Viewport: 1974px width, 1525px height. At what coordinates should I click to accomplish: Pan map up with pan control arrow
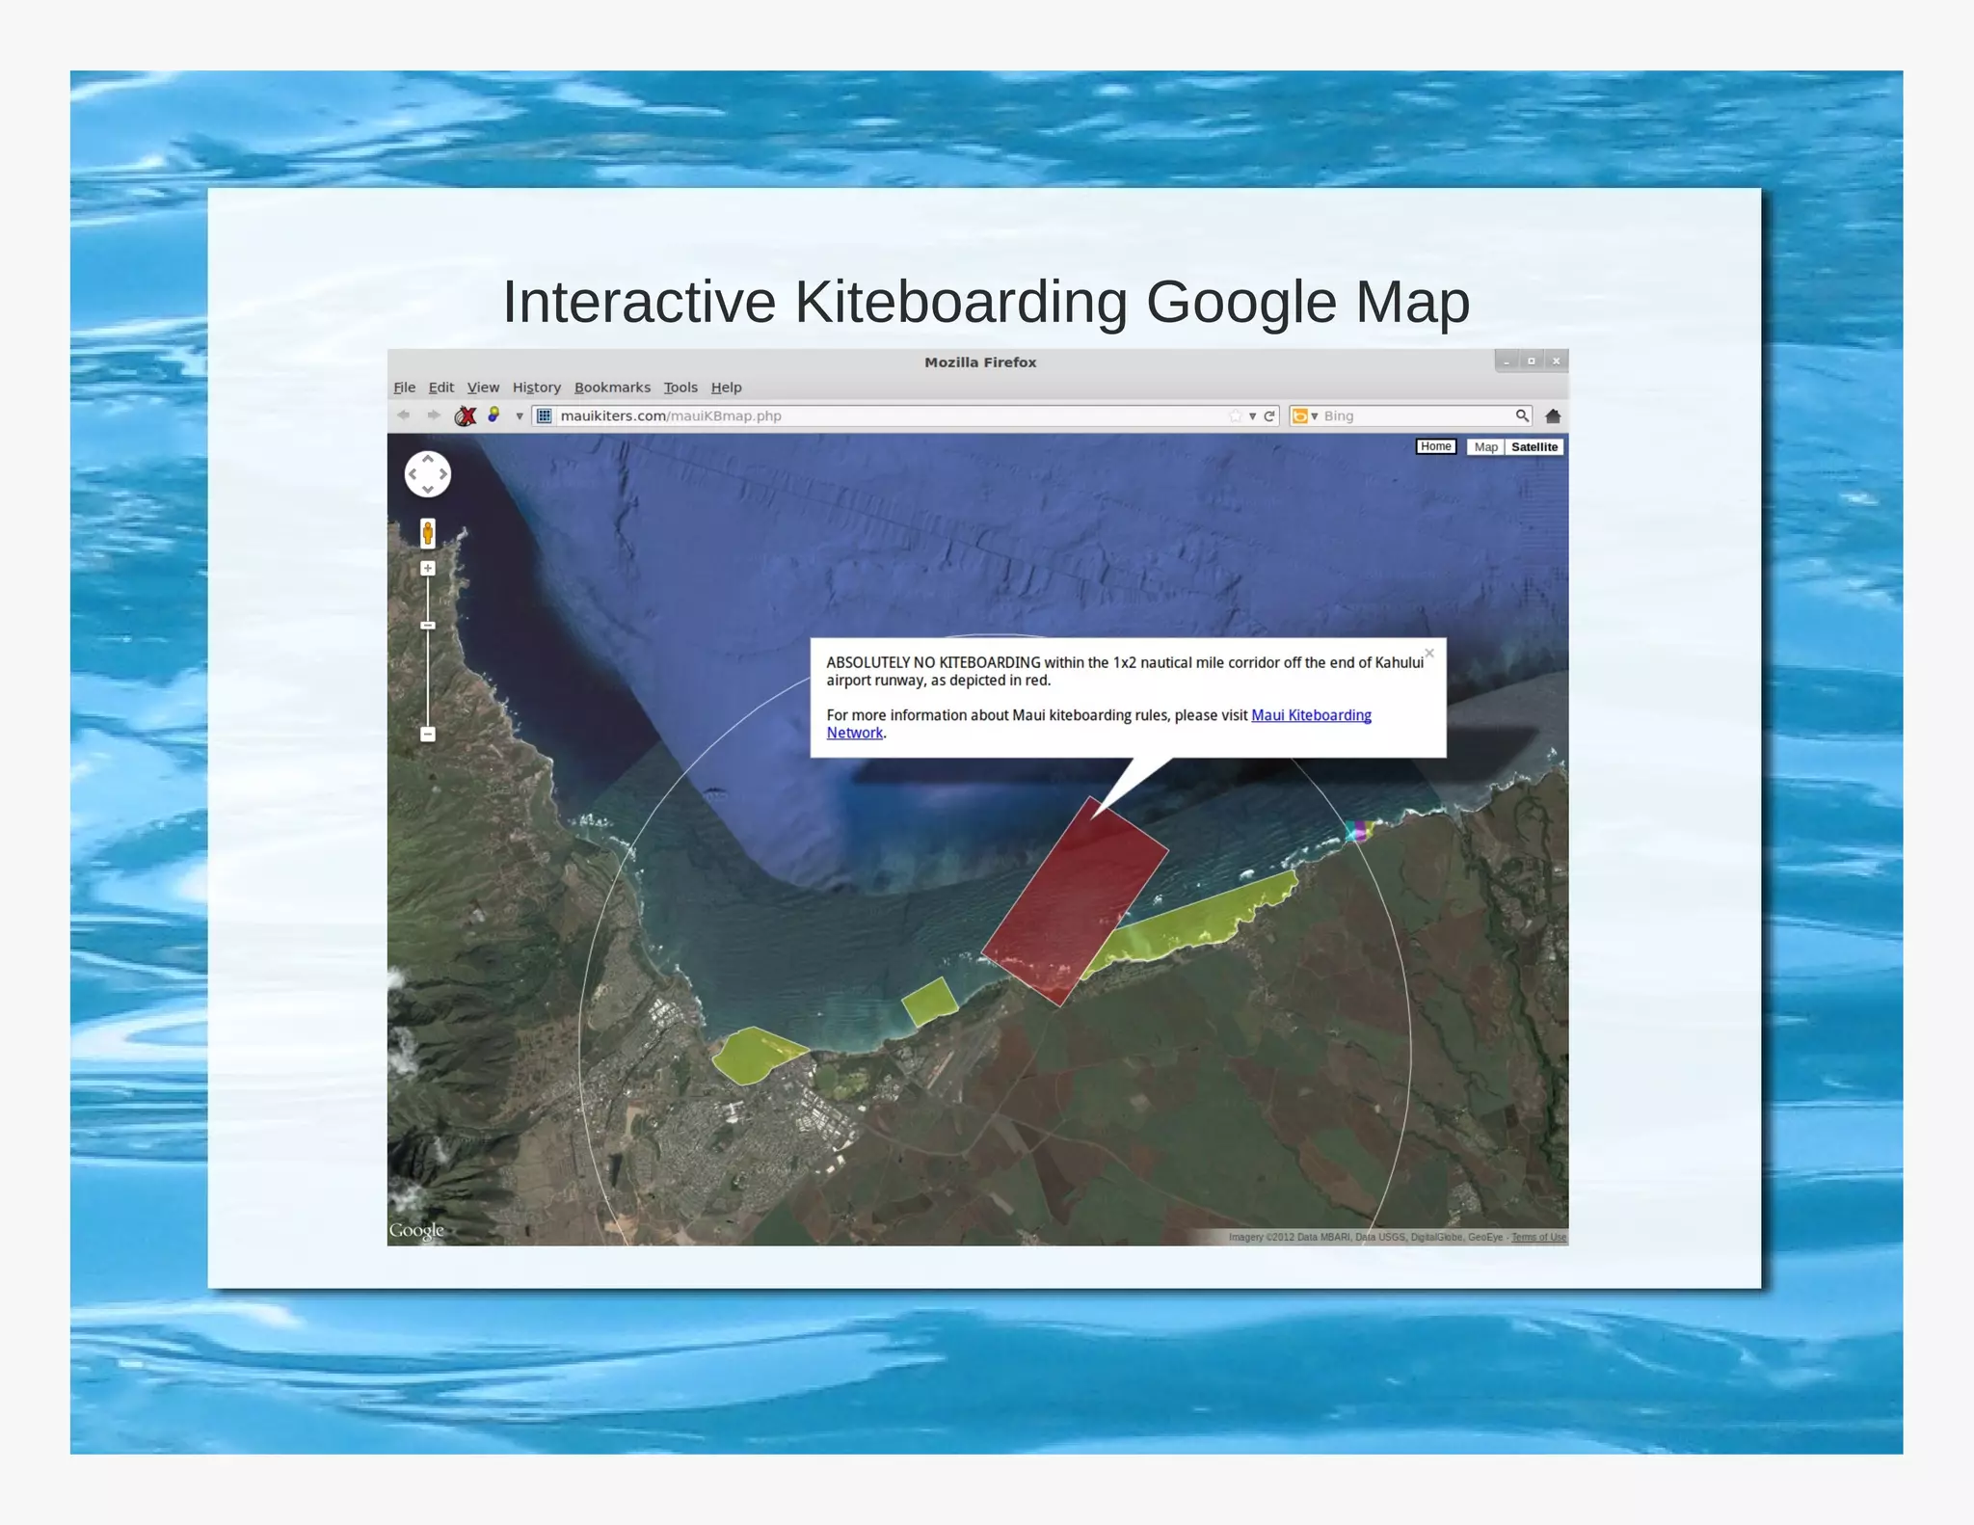(428, 459)
